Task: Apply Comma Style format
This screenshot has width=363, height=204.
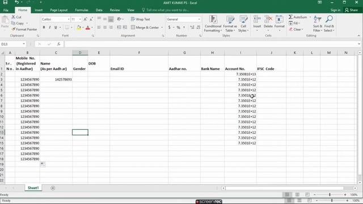Action: pos(184,28)
